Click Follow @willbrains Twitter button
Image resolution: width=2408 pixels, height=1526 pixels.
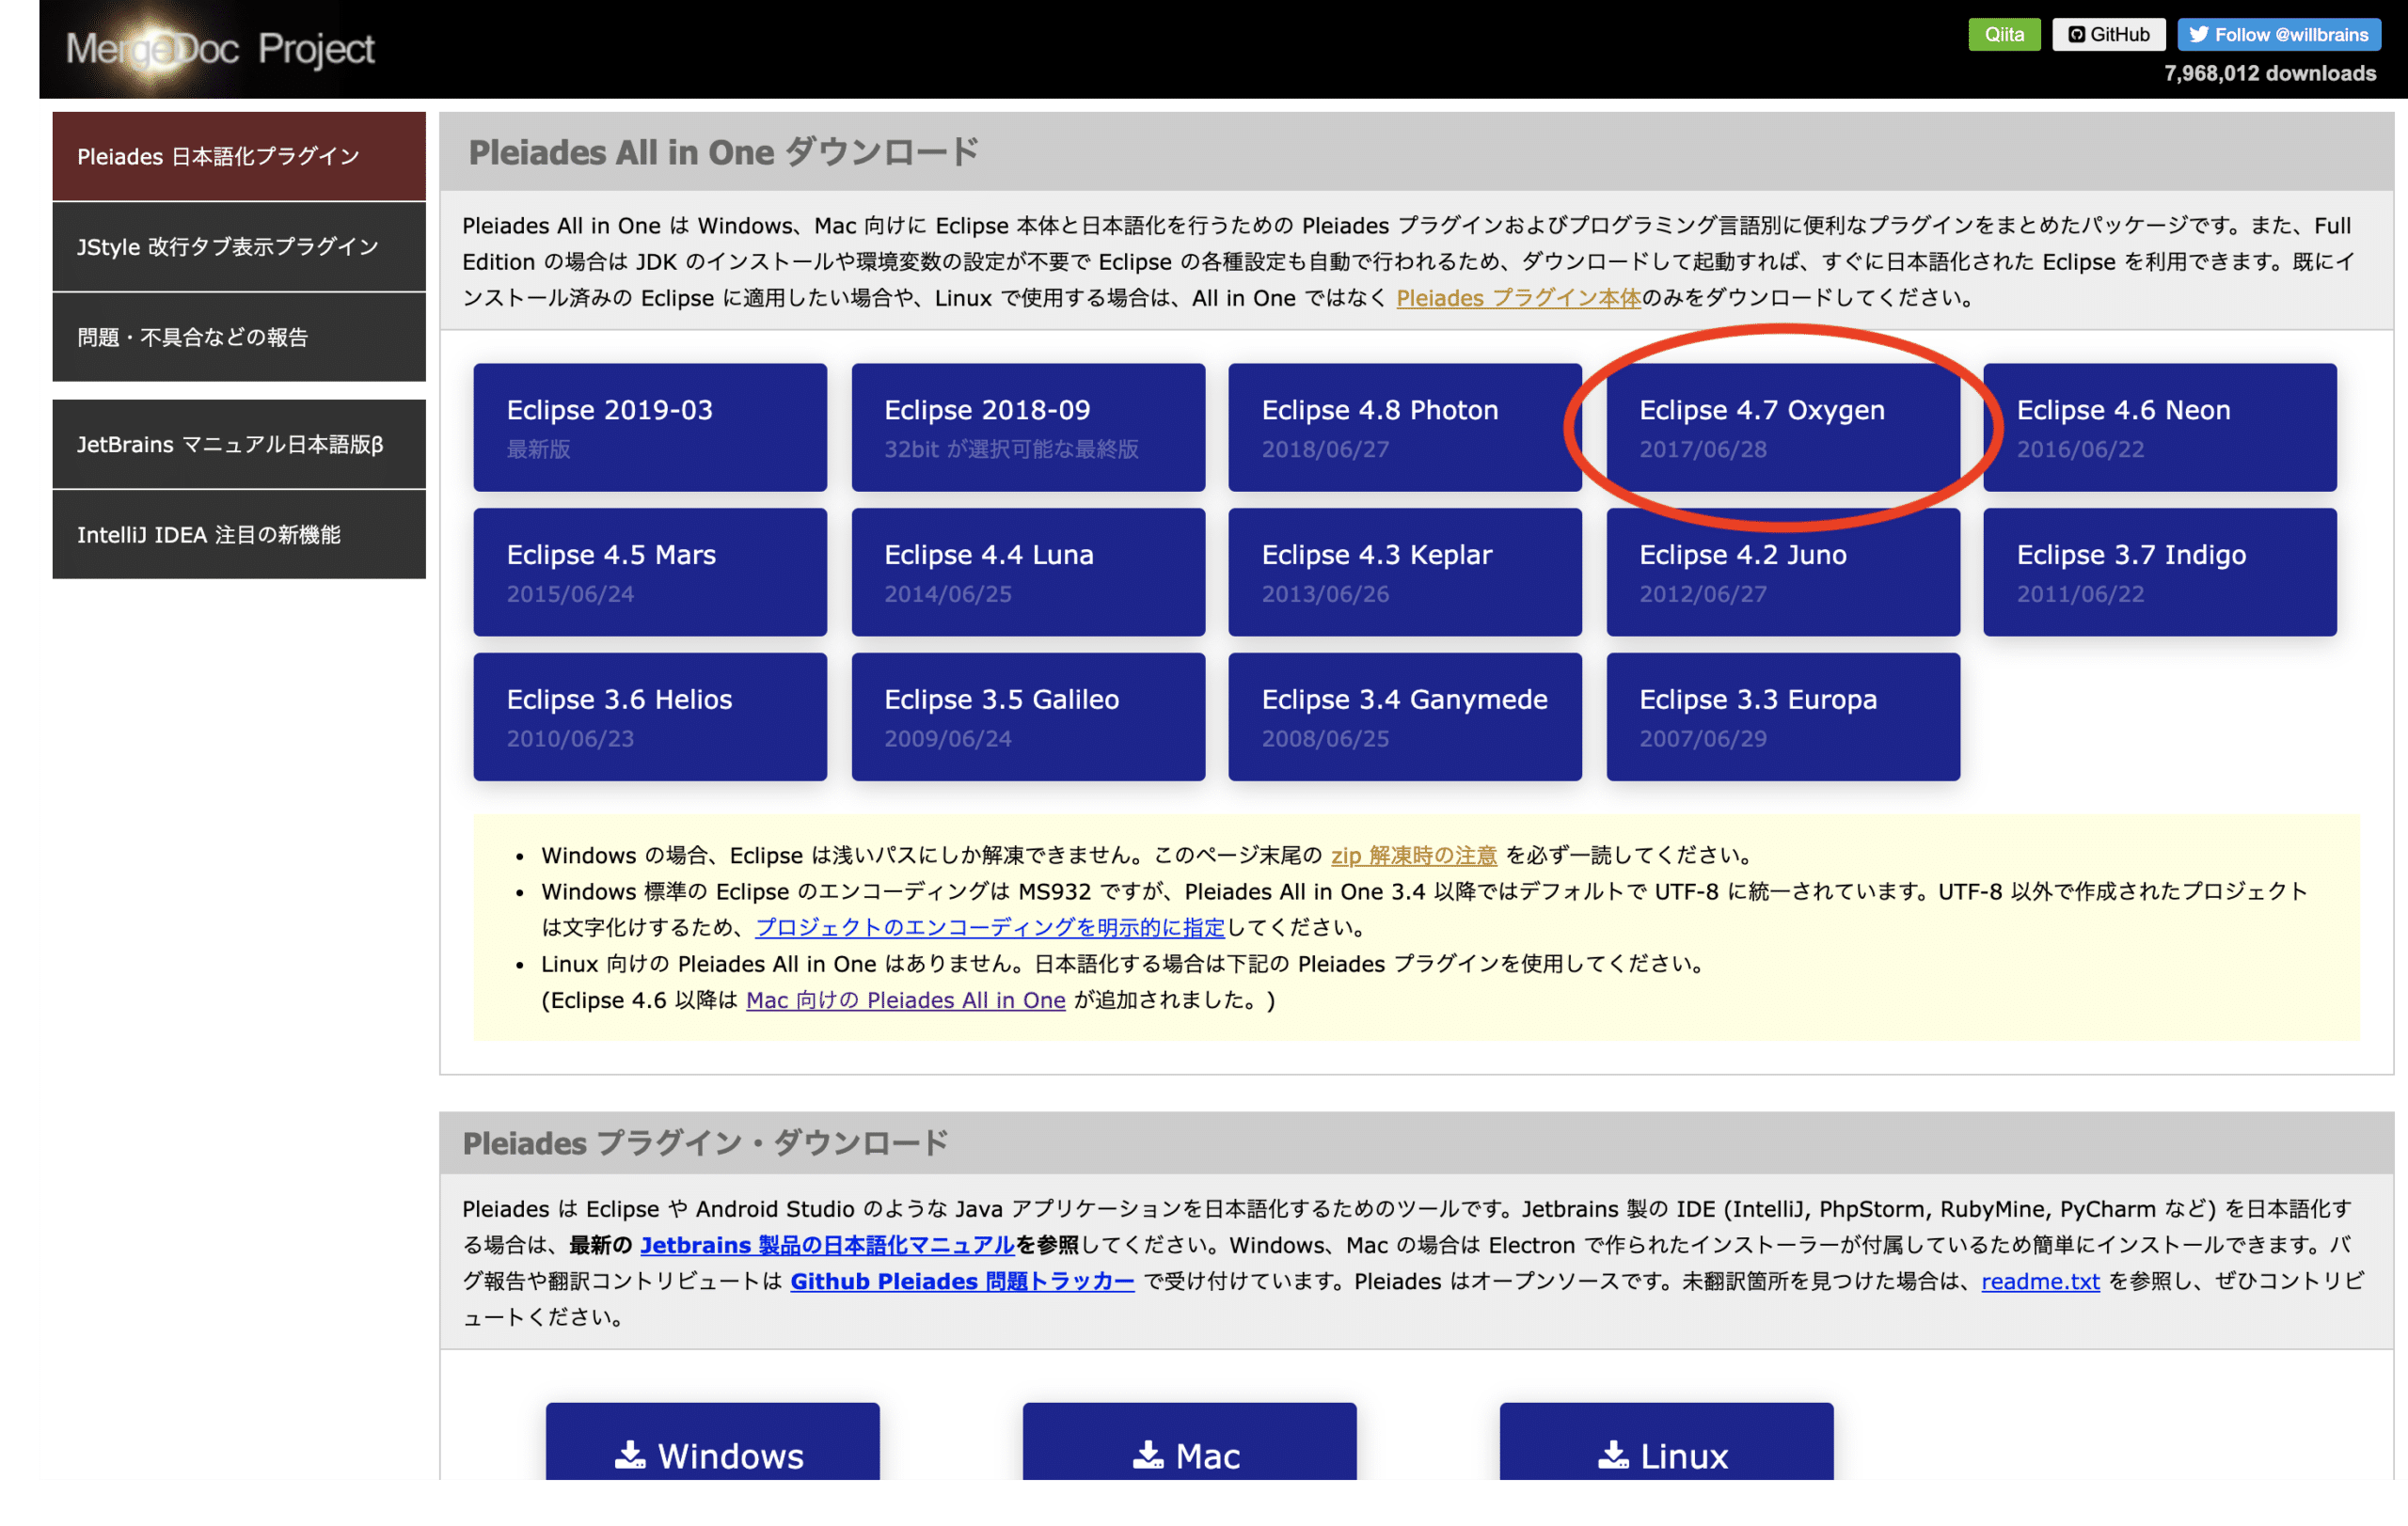coord(2278,35)
